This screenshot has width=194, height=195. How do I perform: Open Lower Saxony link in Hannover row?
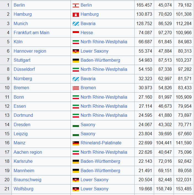(x=94, y=51)
